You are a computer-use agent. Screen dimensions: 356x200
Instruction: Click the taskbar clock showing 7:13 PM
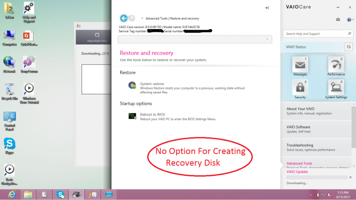click(x=343, y=195)
